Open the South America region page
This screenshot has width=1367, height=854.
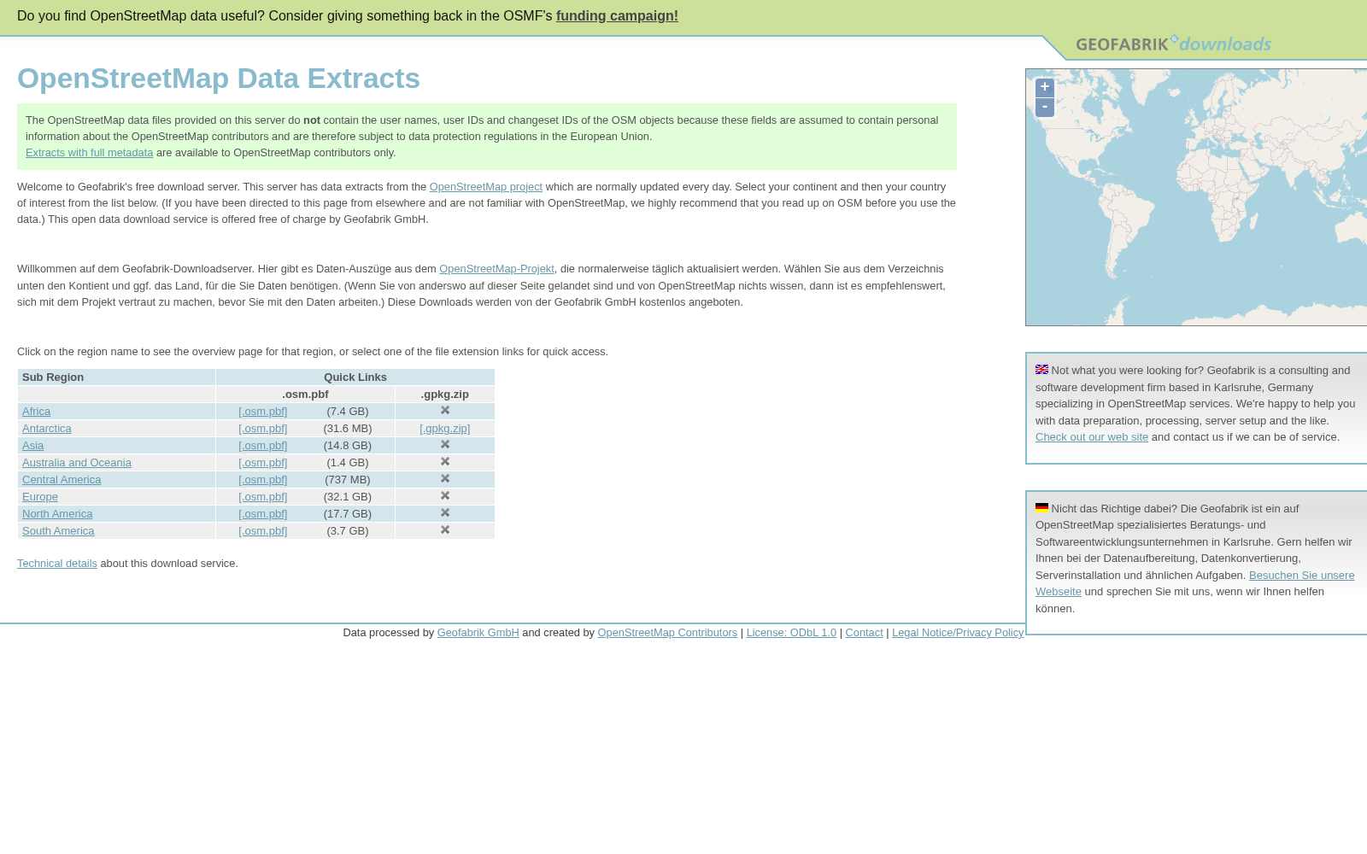tap(58, 531)
